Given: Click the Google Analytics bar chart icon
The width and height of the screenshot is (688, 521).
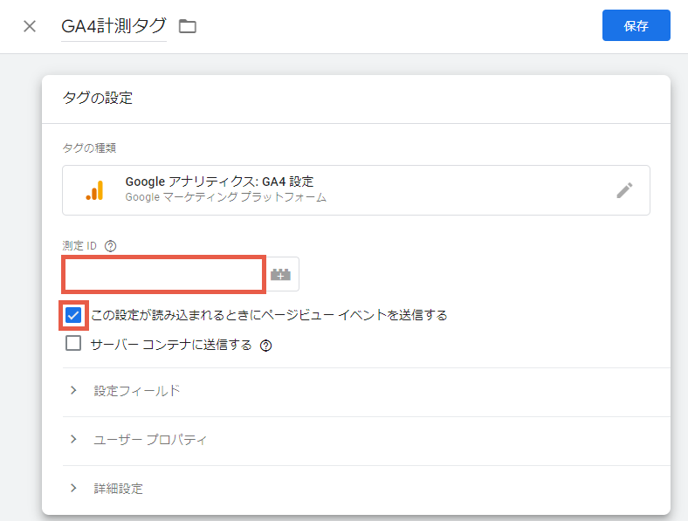Looking at the screenshot, I should (95, 190).
